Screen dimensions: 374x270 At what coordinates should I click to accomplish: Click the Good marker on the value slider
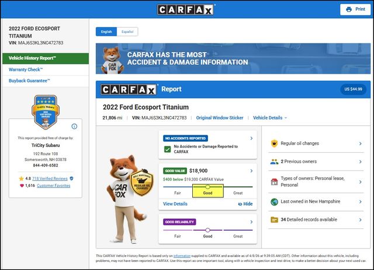(207, 187)
